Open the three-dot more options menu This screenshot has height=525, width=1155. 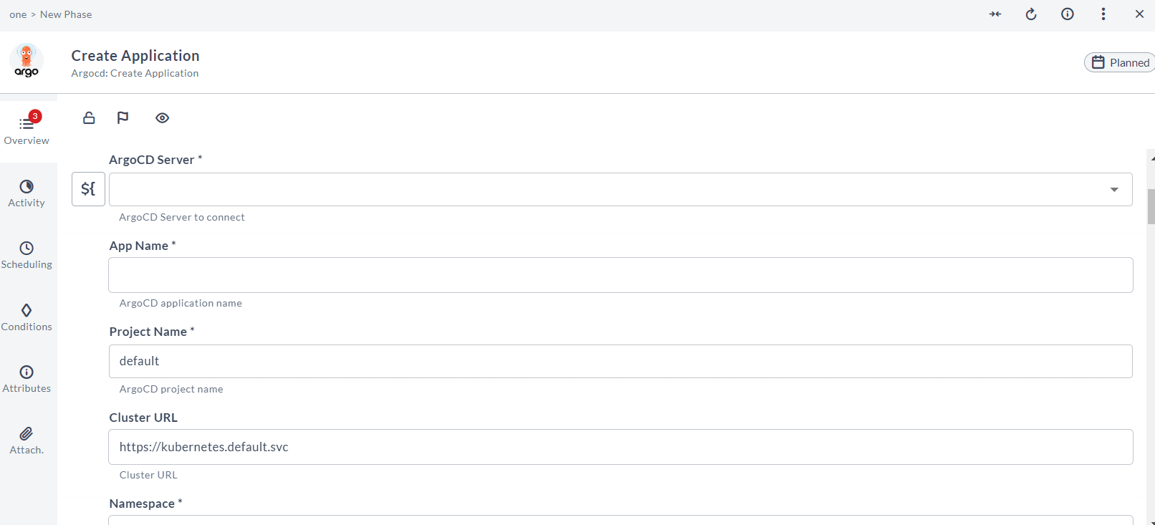coord(1103,14)
